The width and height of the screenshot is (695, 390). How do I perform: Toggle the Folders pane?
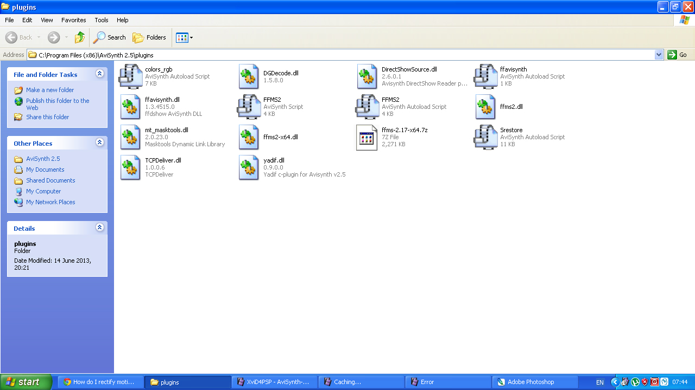[x=149, y=37]
